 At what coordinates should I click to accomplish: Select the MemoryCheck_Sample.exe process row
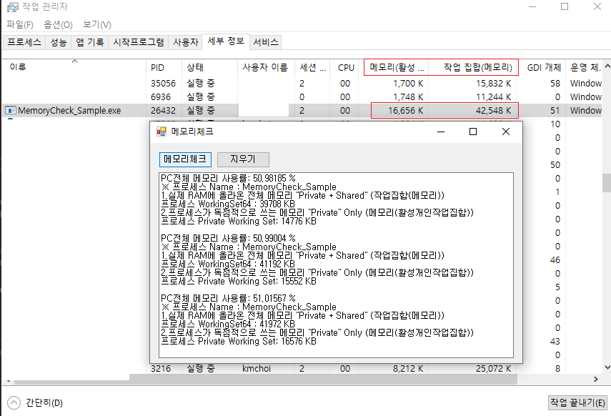point(302,110)
